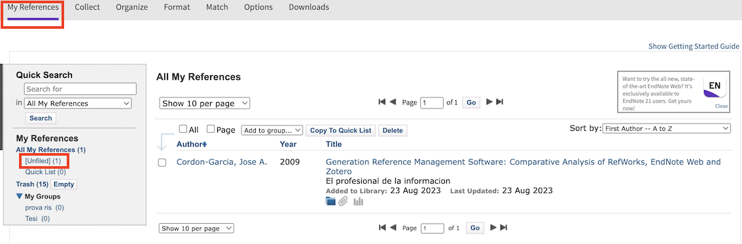Sort by the Author column header
The image size is (742, 244).
[189, 144]
